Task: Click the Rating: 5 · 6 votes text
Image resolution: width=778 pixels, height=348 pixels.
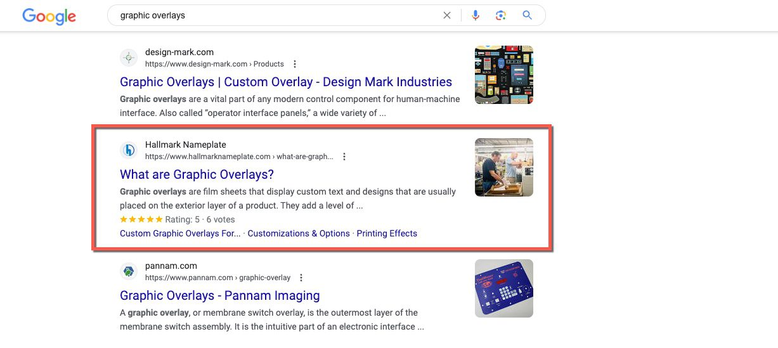Action: pyautogui.click(x=200, y=219)
